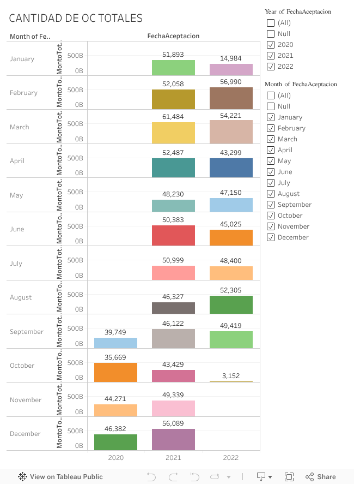The image size is (354, 484).
Task: Enter full screen mode icon
Action: point(289,476)
